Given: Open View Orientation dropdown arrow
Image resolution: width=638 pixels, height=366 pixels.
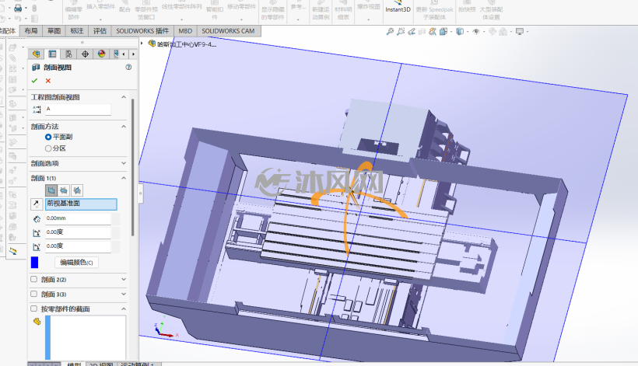Looking at the screenshot, I should [x=450, y=32].
